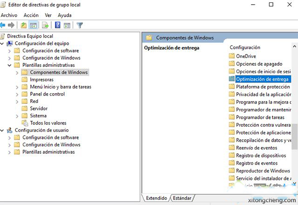Click the list scrollbar down arrow
298x205 pixels.
(x=294, y=184)
